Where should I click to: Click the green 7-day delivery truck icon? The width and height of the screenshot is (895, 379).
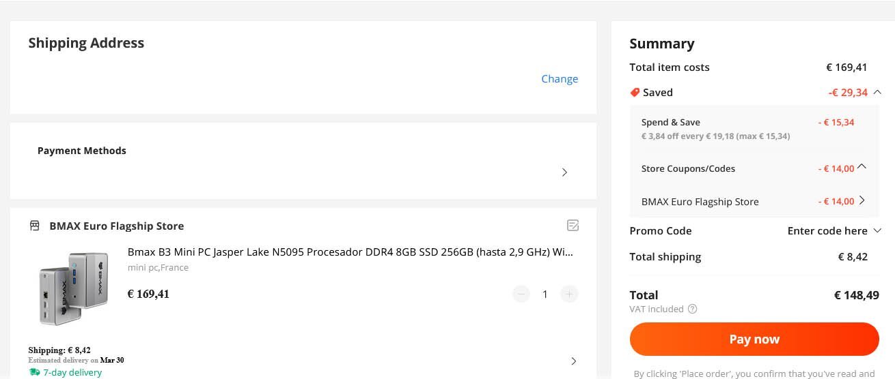pyautogui.click(x=35, y=372)
